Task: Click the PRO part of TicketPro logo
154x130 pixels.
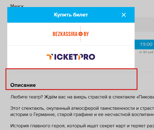Action: coord(87,57)
